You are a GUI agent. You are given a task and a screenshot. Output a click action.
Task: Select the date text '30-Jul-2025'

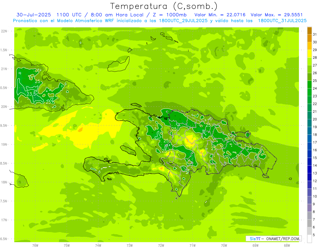pos(34,15)
